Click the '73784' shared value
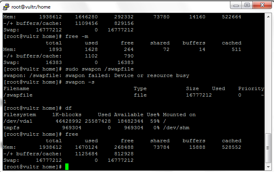This screenshot has height=172, width=274. pyautogui.click(x=161, y=148)
